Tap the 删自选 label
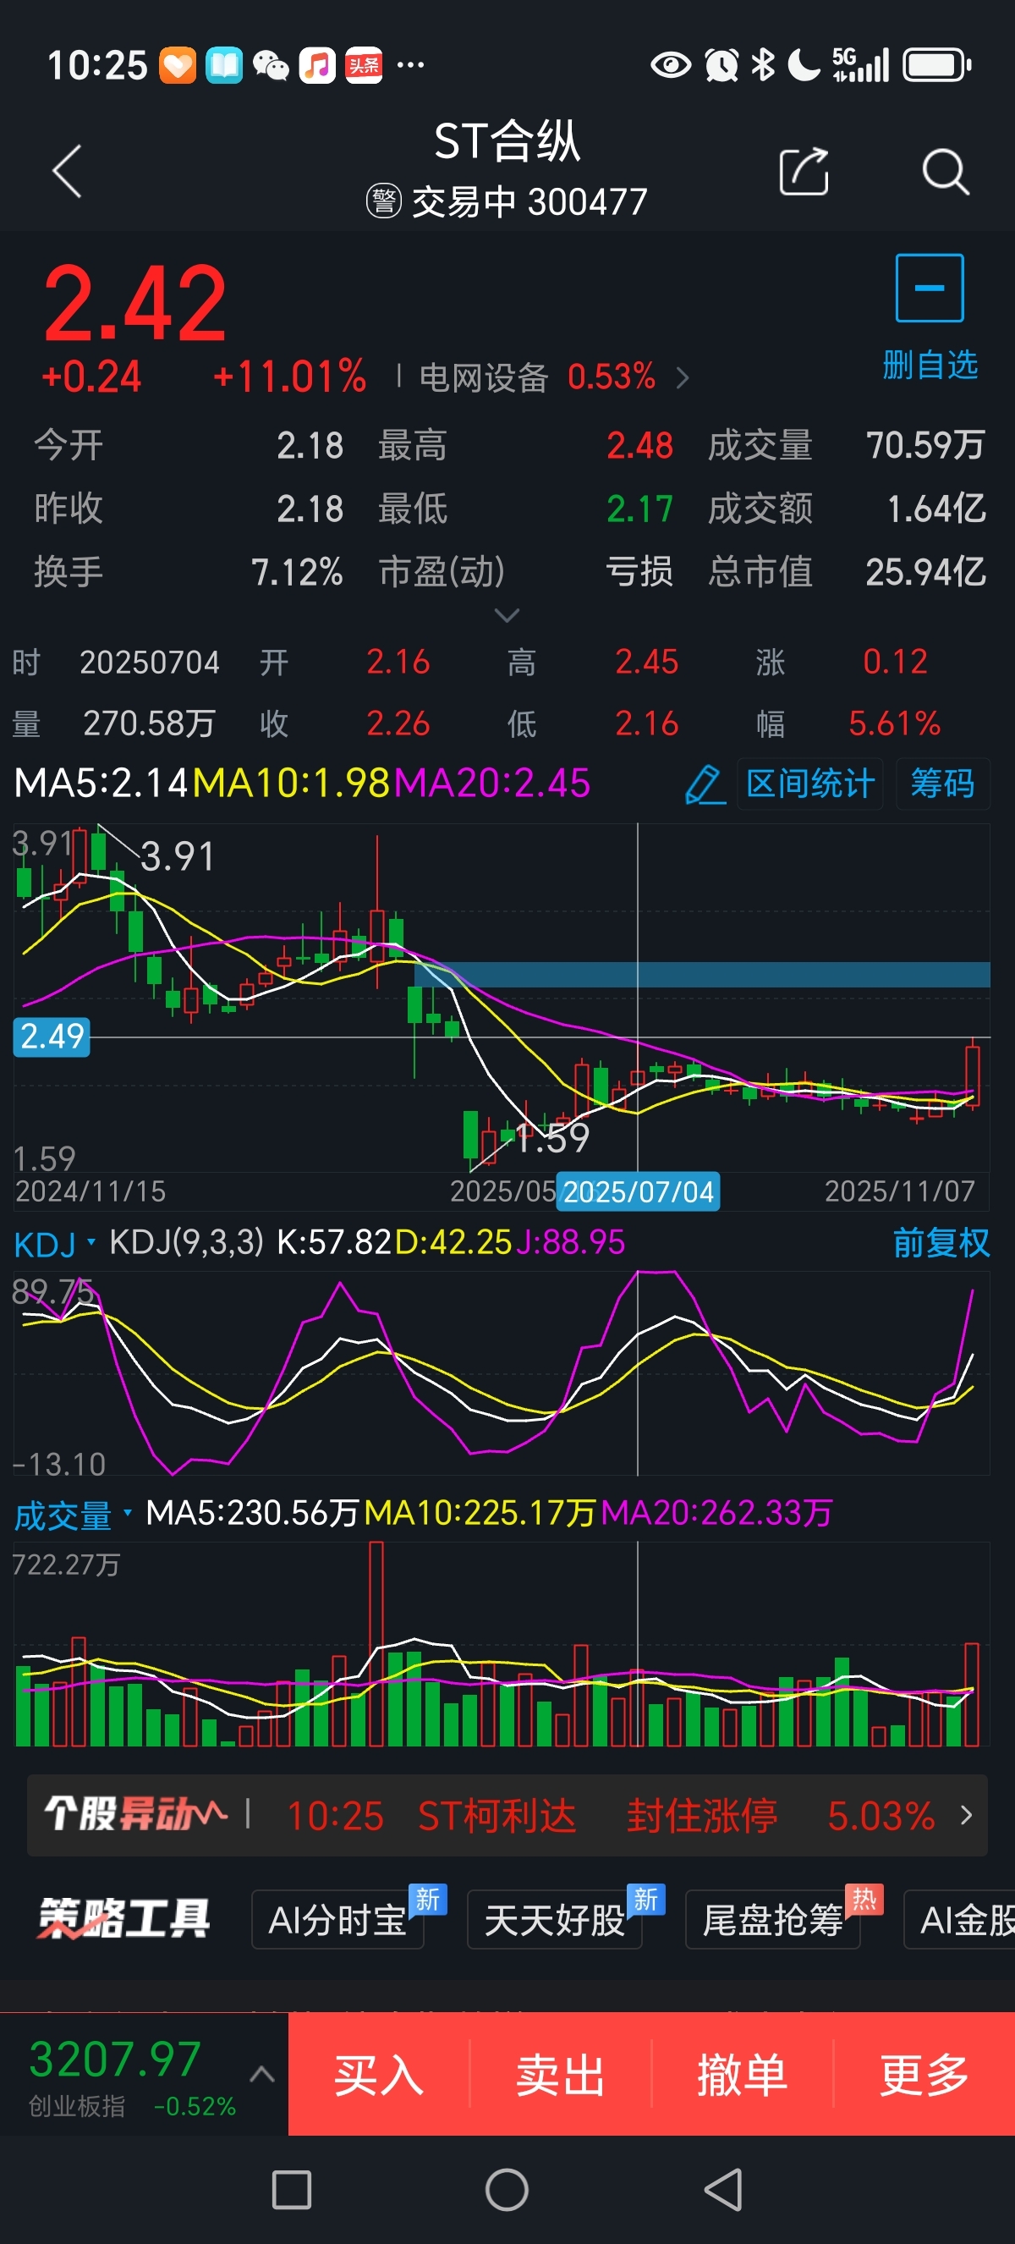Image resolution: width=1015 pixels, height=2244 pixels. coord(930,364)
